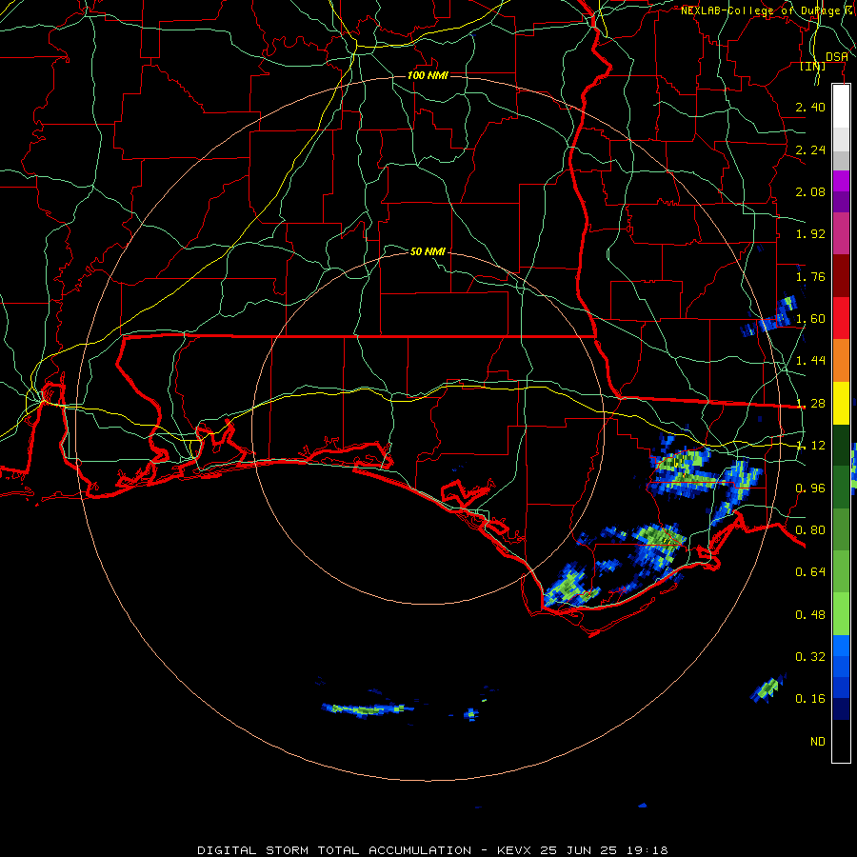Click the ND legend label
The width and height of the screenshot is (857, 857).
[x=818, y=742]
